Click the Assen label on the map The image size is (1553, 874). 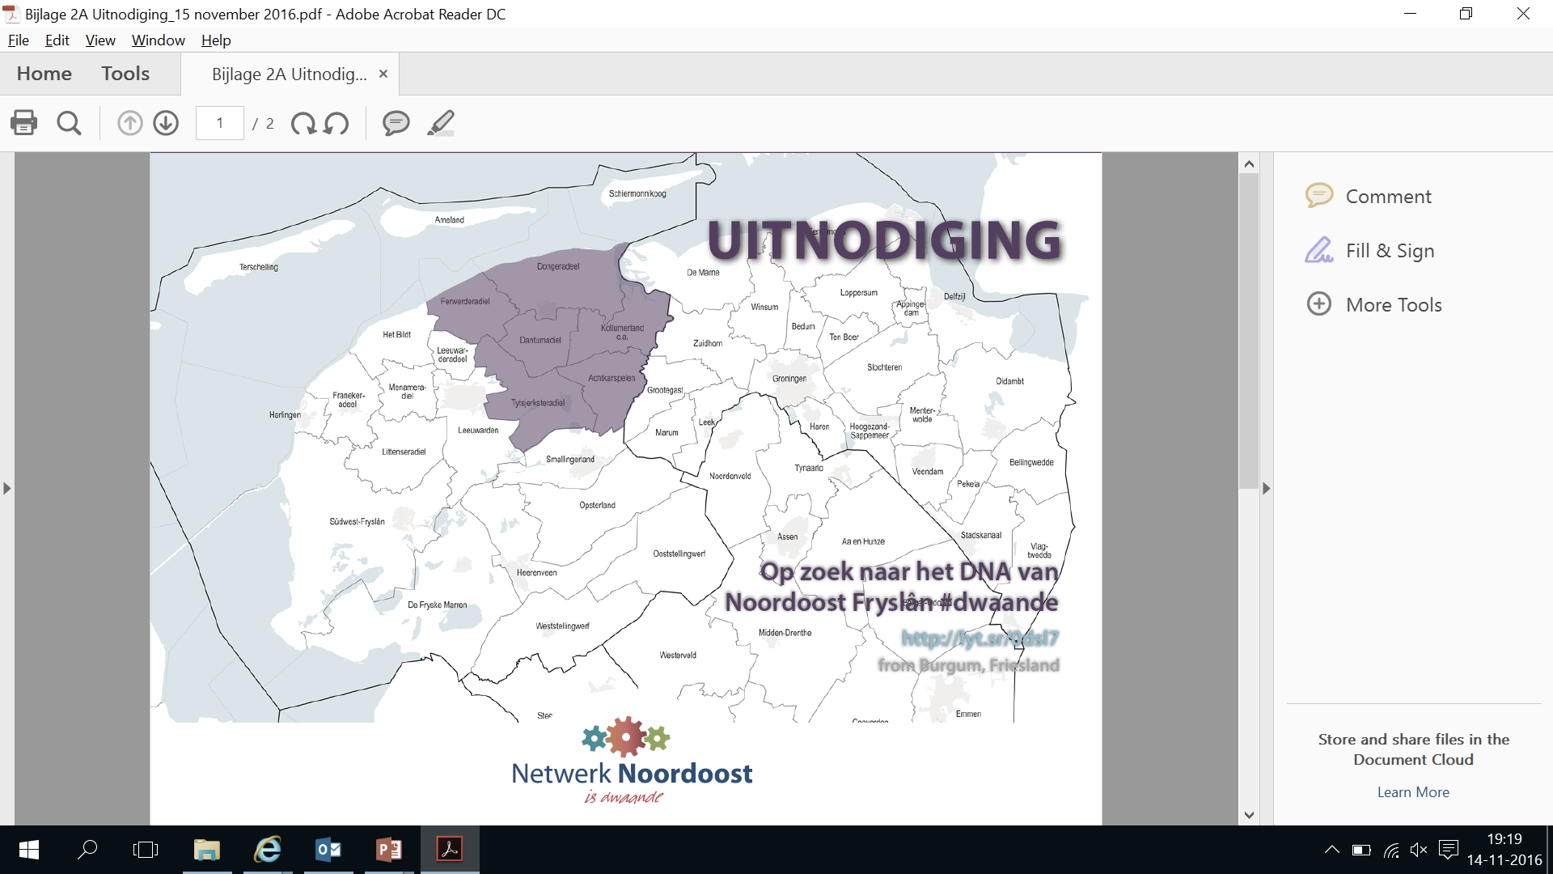(788, 537)
